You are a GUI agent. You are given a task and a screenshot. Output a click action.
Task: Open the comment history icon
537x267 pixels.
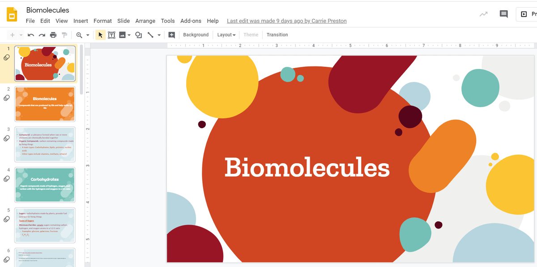tap(504, 14)
